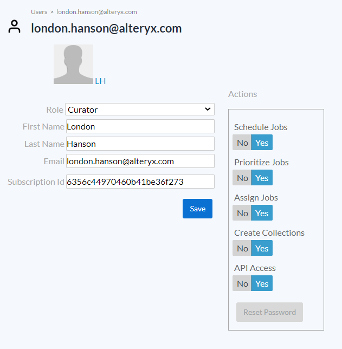Expand the Role dropdown
Screen dimensions: 342x349
pyautogui.click(x=140, y=109)
